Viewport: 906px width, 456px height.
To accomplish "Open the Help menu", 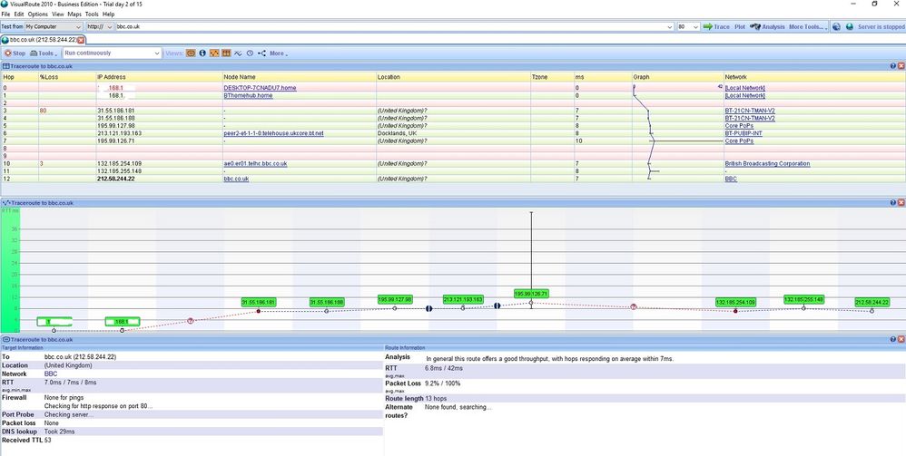I will tap(108, 14).
